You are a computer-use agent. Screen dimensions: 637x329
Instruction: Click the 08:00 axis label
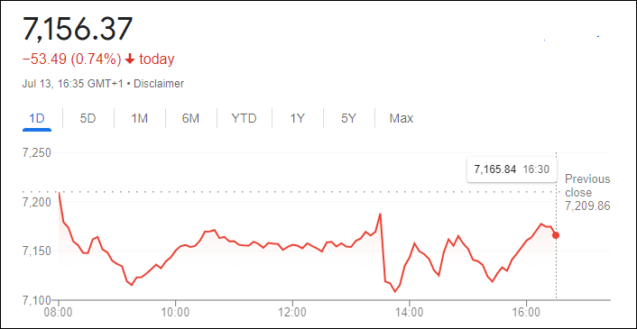(x=59, y=314)
